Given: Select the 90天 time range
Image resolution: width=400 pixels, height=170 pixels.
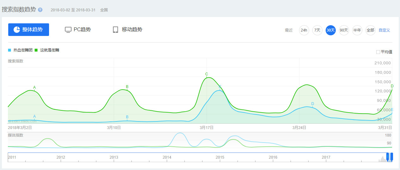Looking at the screenshot, I should click(344, 30).
